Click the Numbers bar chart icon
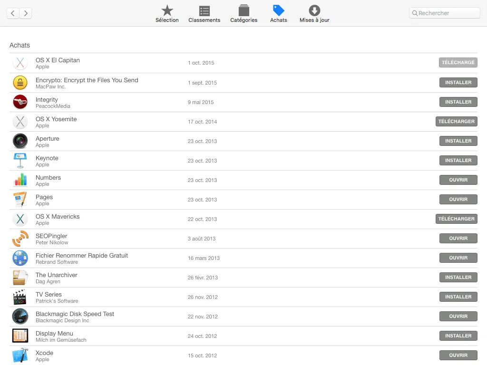 tap(20, 180)
